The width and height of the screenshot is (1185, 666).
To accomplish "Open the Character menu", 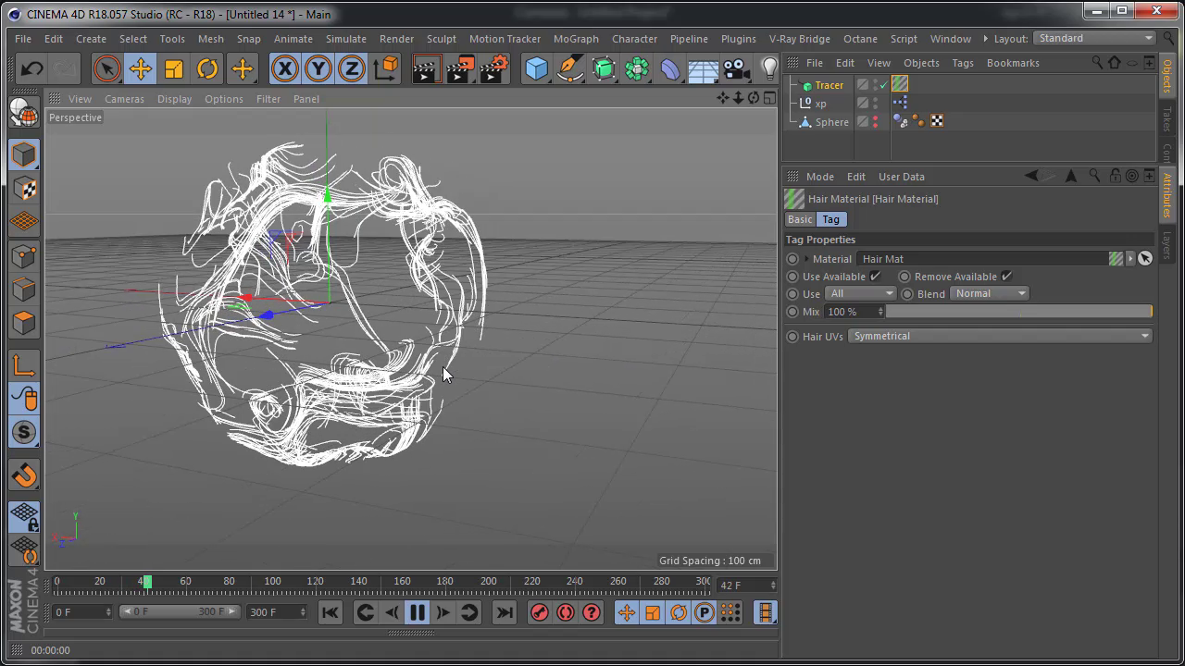I will 634,39.
